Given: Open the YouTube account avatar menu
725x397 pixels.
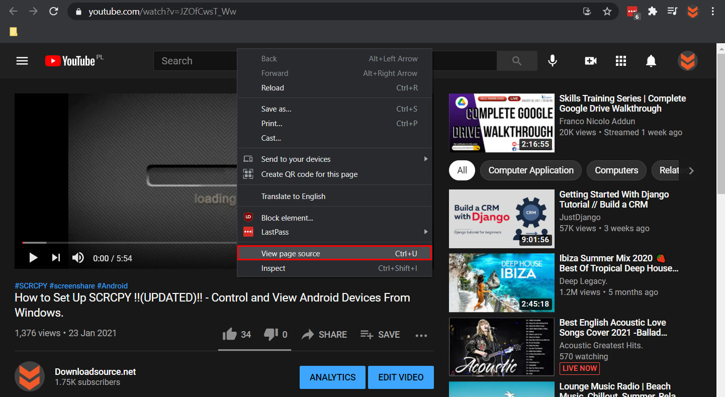Looking at the screenshot, I should [x=688, y=61].
